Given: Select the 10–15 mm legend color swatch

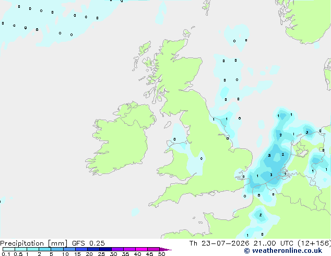Looking at the screenshot, I should click(x=69, y=249).
